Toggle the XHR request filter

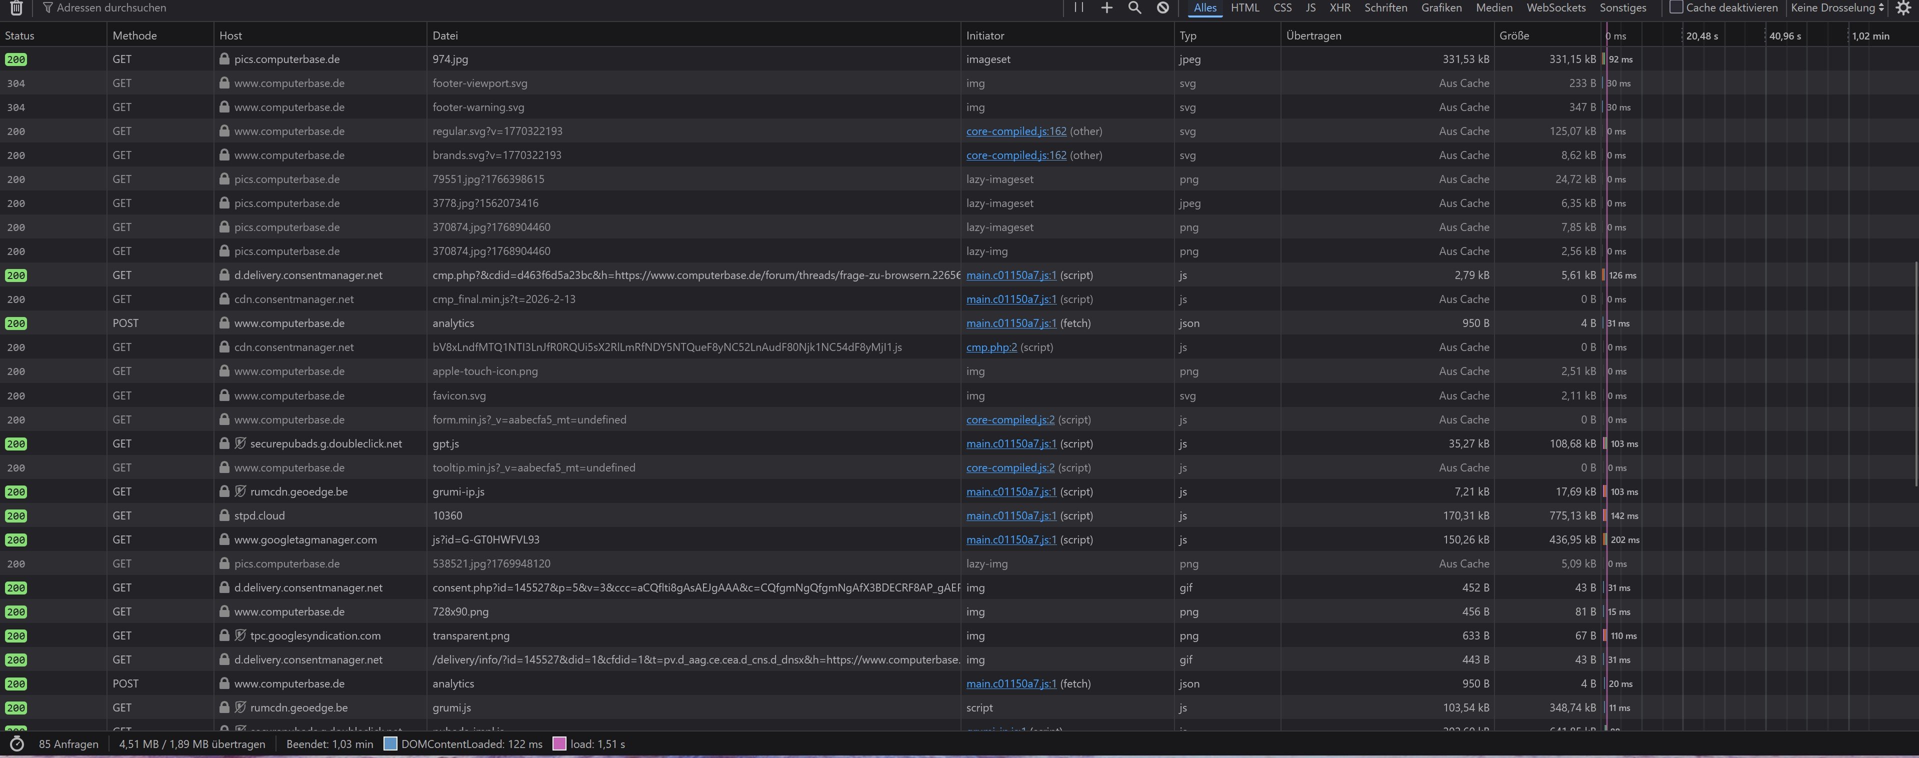pyautogui.click(x=1339, y=7)
